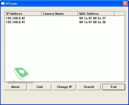Click the Change IP button
The image size is (129, 105).
point(64,87)
